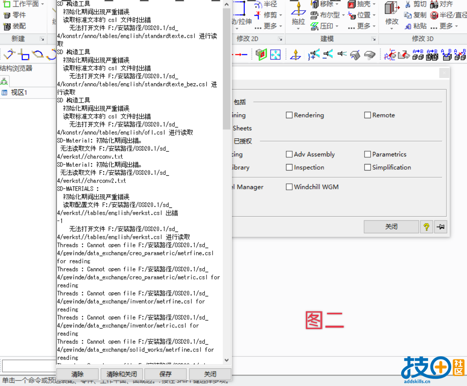
Task: Click the 修剪 trim tool icon
Action: click(258, 15)
